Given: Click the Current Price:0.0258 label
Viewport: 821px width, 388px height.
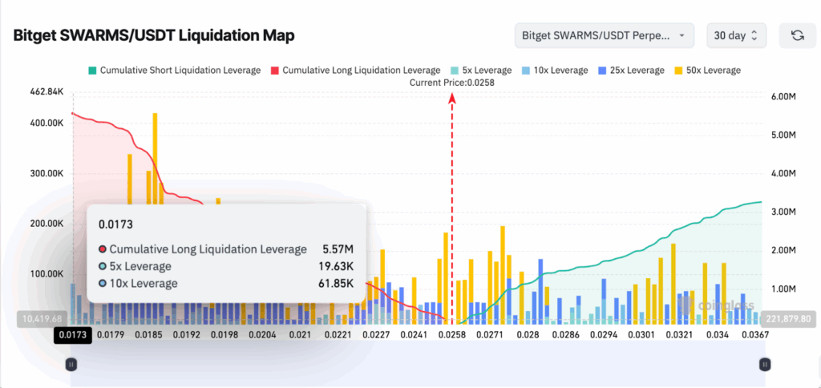Looking at the screenshot, I should [452, 83].
